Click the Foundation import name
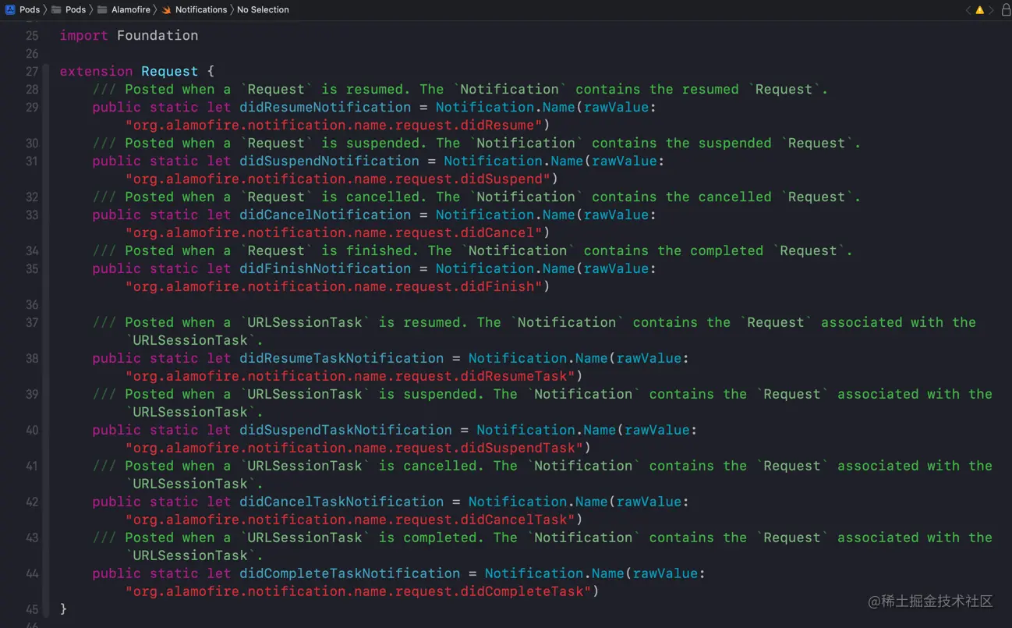The height and width of the screenshot is (628, 1012). (157, 35)
